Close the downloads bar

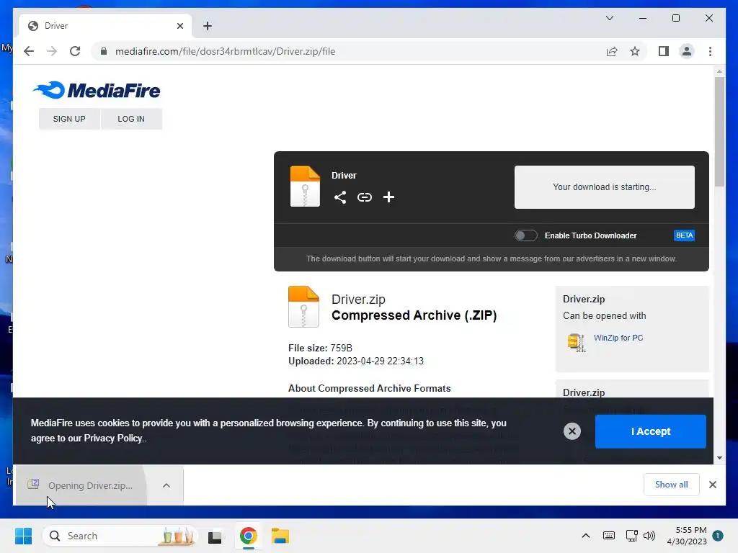[713, 485]
